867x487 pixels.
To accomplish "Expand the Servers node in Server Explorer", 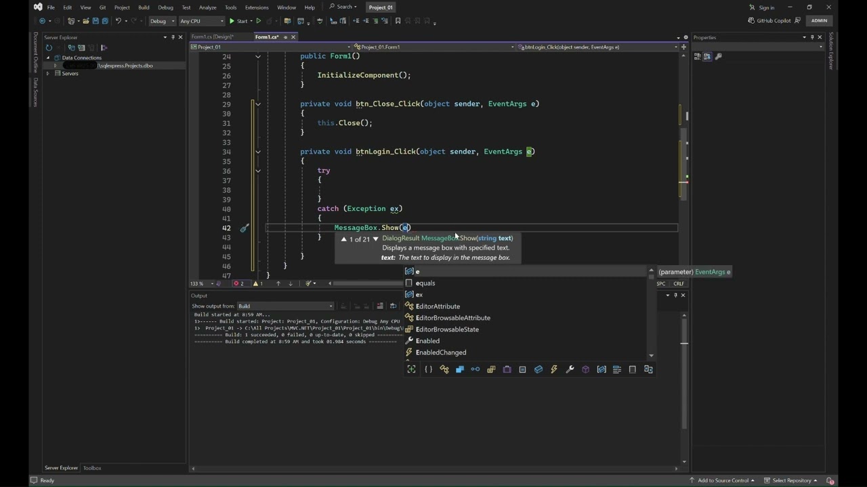I will (x=48, y=74).
